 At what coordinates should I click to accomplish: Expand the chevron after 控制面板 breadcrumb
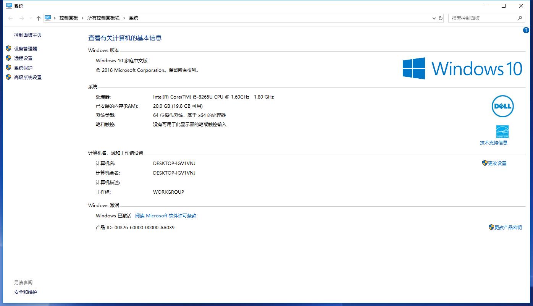(x=83, y=18)
